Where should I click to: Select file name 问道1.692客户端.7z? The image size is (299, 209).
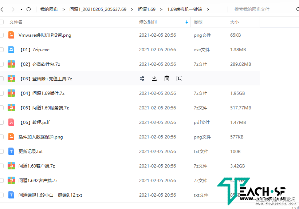tap(38, 180)
